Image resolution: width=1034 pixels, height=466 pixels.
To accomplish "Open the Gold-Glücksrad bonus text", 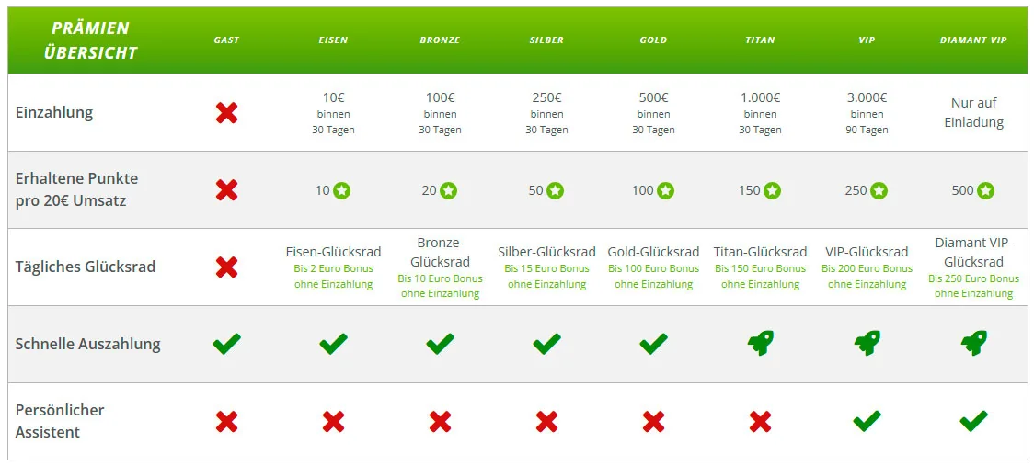I will (653, 276).
